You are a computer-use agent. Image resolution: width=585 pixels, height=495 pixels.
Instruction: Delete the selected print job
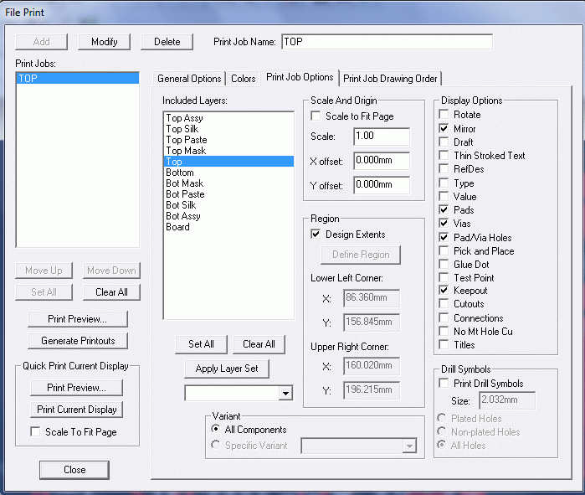167,42
